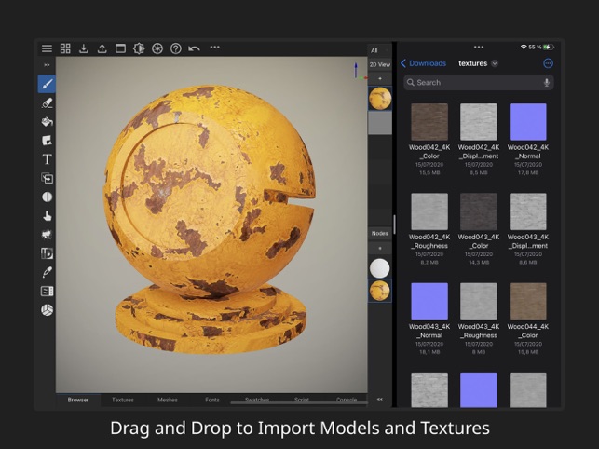Open the multitasking ellipsis above Files
Viewport: 599px width, 449px height.
pyautogui.click(x=479, y=47)
